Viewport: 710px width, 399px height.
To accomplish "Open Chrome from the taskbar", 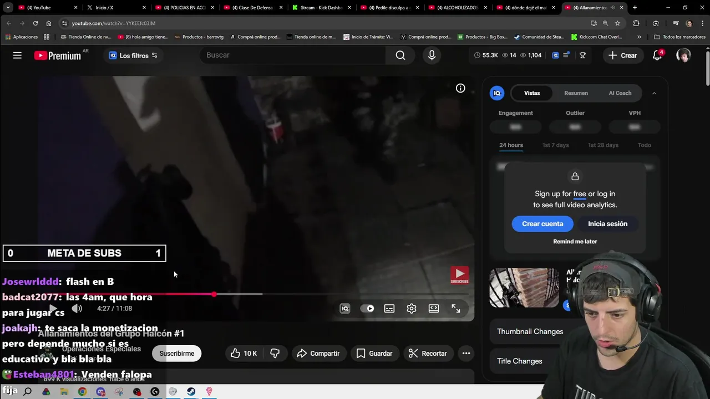I will 82,392.
